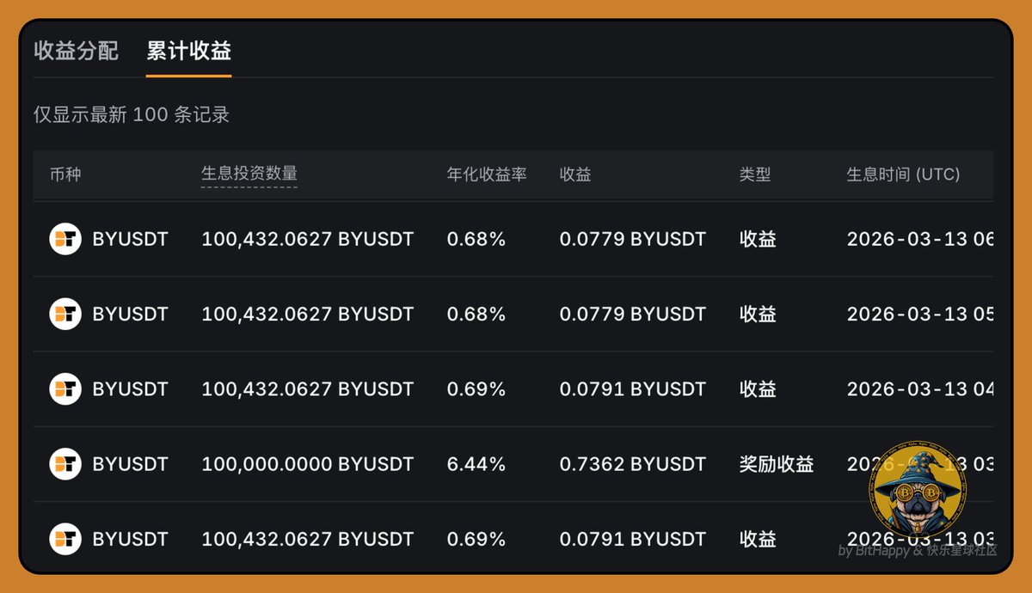Click the 仅显示最新 100 条记录 notice text
The width and height of the screenshot is (1032, 593).
[132, 114]
